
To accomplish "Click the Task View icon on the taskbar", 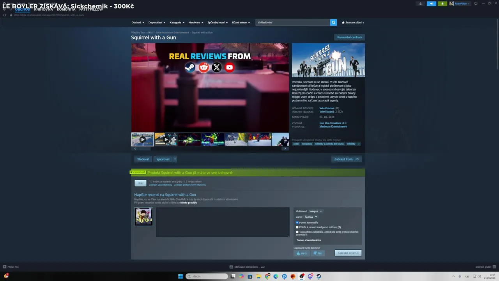I will [x=233, y=276].
